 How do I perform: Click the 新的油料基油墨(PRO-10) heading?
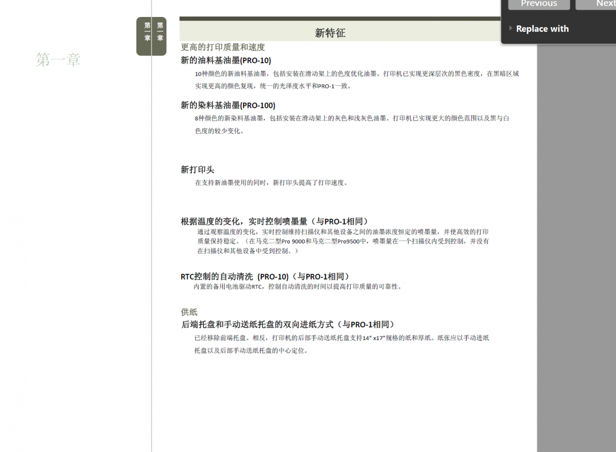click(x=226, y=60)
